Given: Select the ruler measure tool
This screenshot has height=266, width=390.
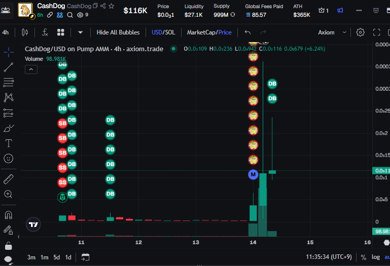Looking at the screenshot, I should click(9, 179).
